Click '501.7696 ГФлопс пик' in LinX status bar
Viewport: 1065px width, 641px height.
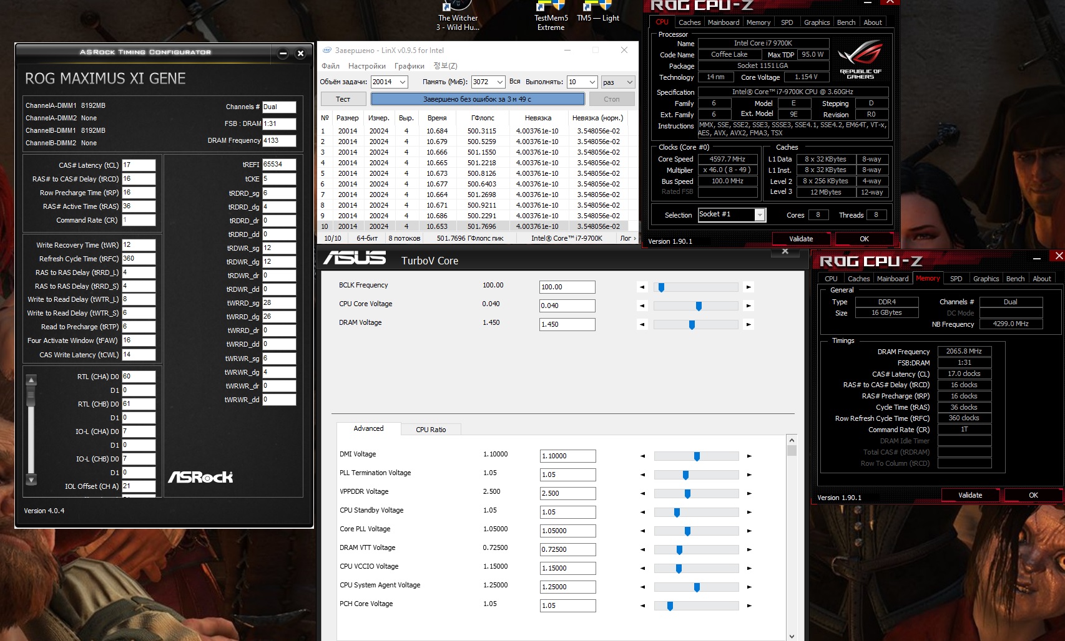[x=470, y=238]
